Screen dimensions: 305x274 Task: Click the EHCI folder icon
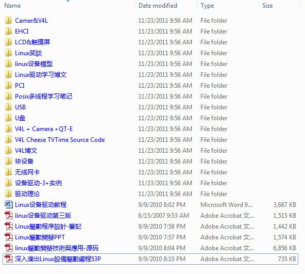pos(8,31)
